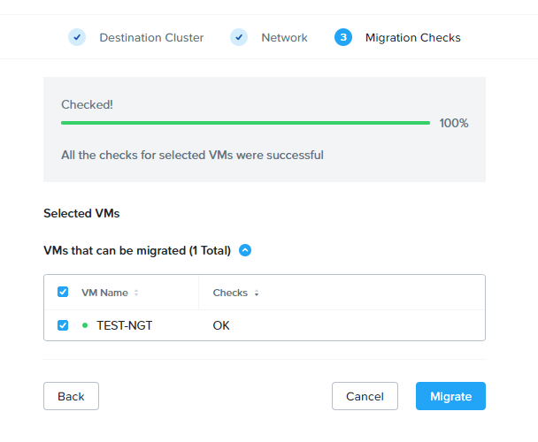This screenshot has width=538, height=442.
Task: Sort by VM Name column arrows
Action: pos(136,293)
